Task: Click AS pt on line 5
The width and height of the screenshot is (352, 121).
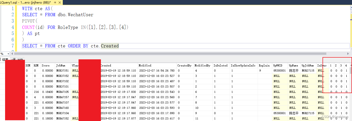Action: tap(34, 33)
